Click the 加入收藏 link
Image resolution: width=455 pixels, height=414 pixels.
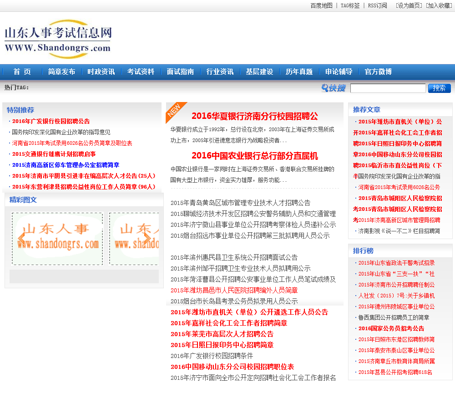pyautogui.click(x=439, y=5)
